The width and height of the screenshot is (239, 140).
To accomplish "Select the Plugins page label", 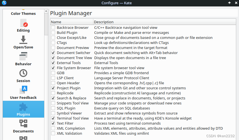I will click(23, 114).
